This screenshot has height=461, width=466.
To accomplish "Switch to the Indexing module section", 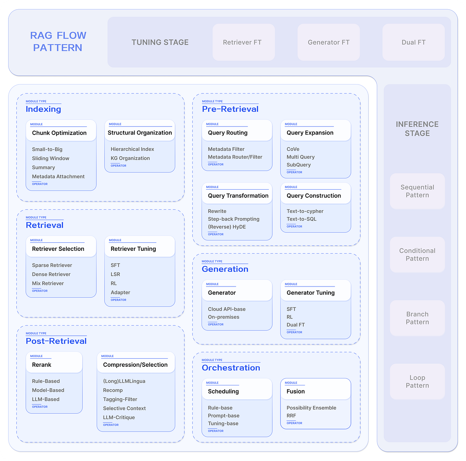I will pos(43,109).
